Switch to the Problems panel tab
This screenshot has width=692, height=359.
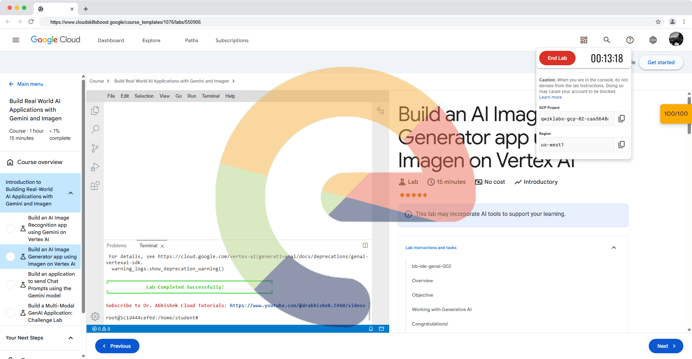(x=116, y=245)
